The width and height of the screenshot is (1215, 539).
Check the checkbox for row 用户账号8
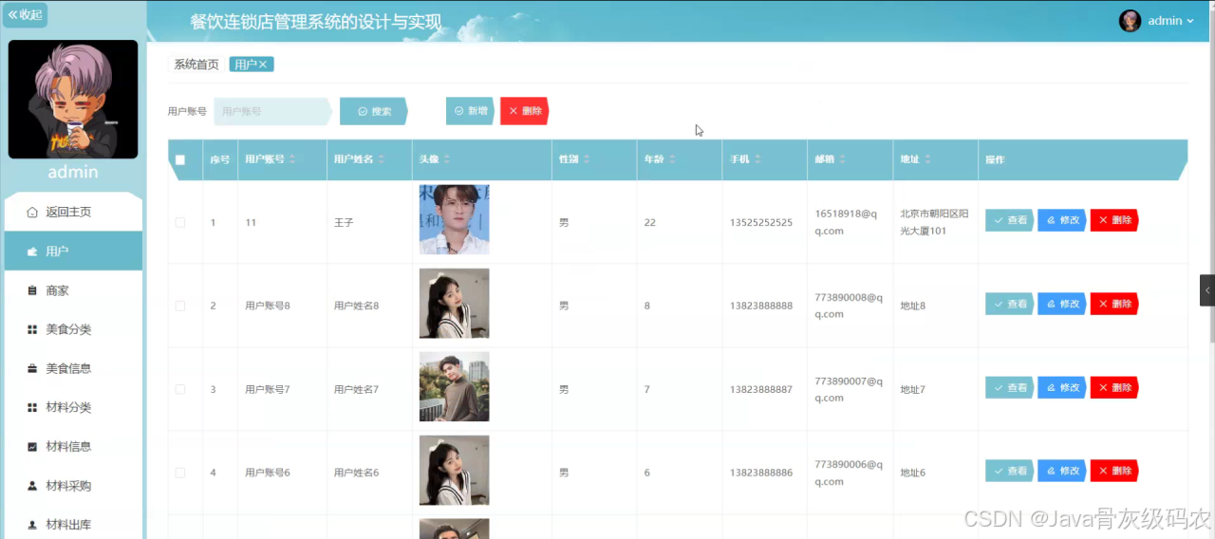(180, 306)
